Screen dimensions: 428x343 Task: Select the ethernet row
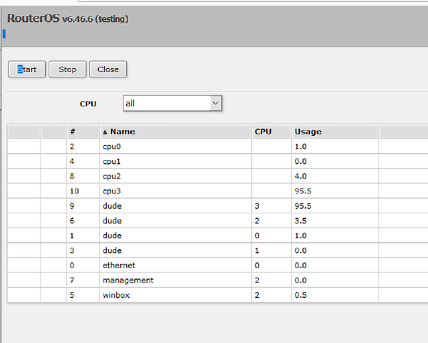click(x=119, y=265)
